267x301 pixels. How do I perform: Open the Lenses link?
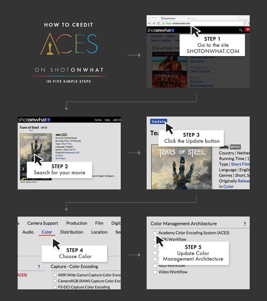point(171,36)
